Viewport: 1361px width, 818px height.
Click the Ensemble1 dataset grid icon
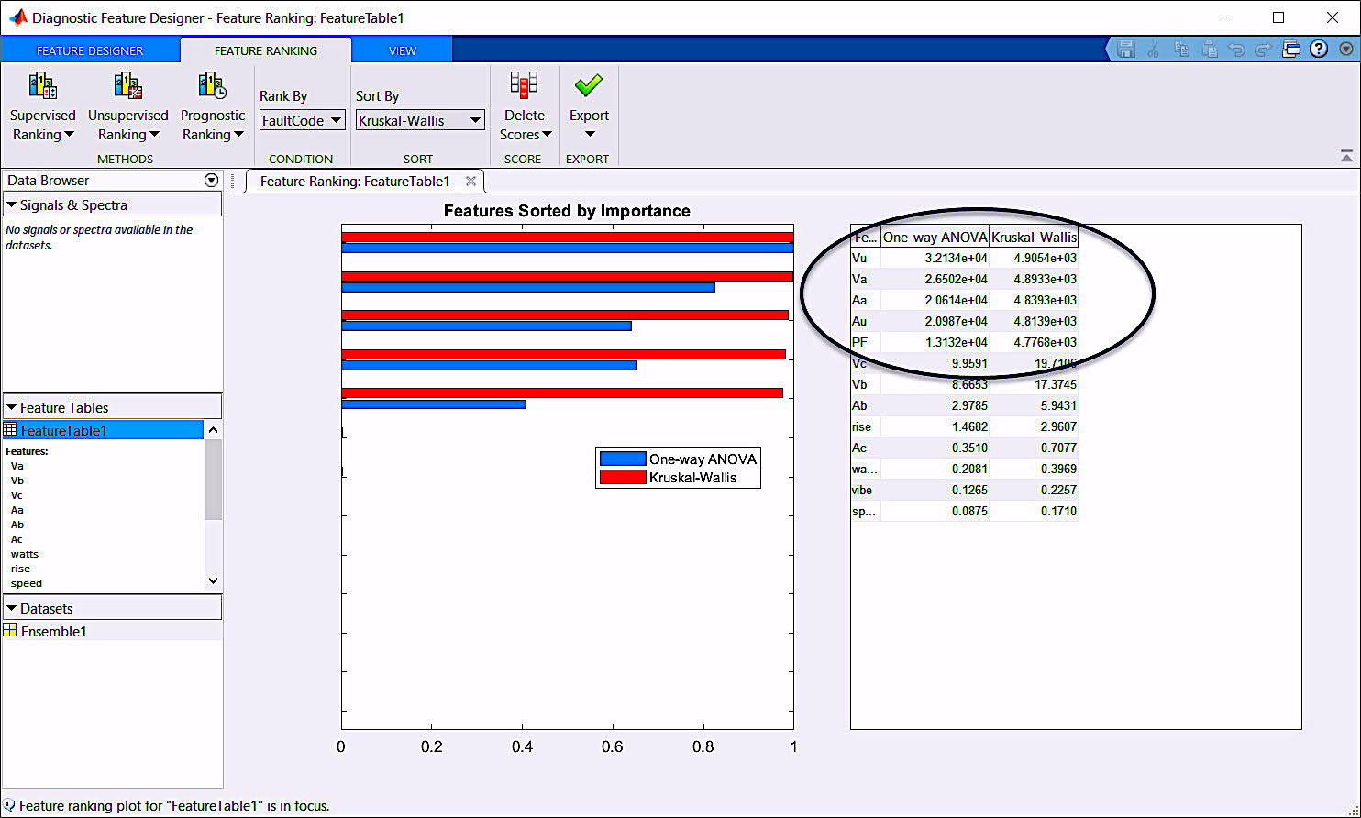click(x=10, y=631)
